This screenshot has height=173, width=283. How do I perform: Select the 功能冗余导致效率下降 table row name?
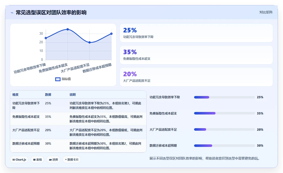click(x=26, y=106)
